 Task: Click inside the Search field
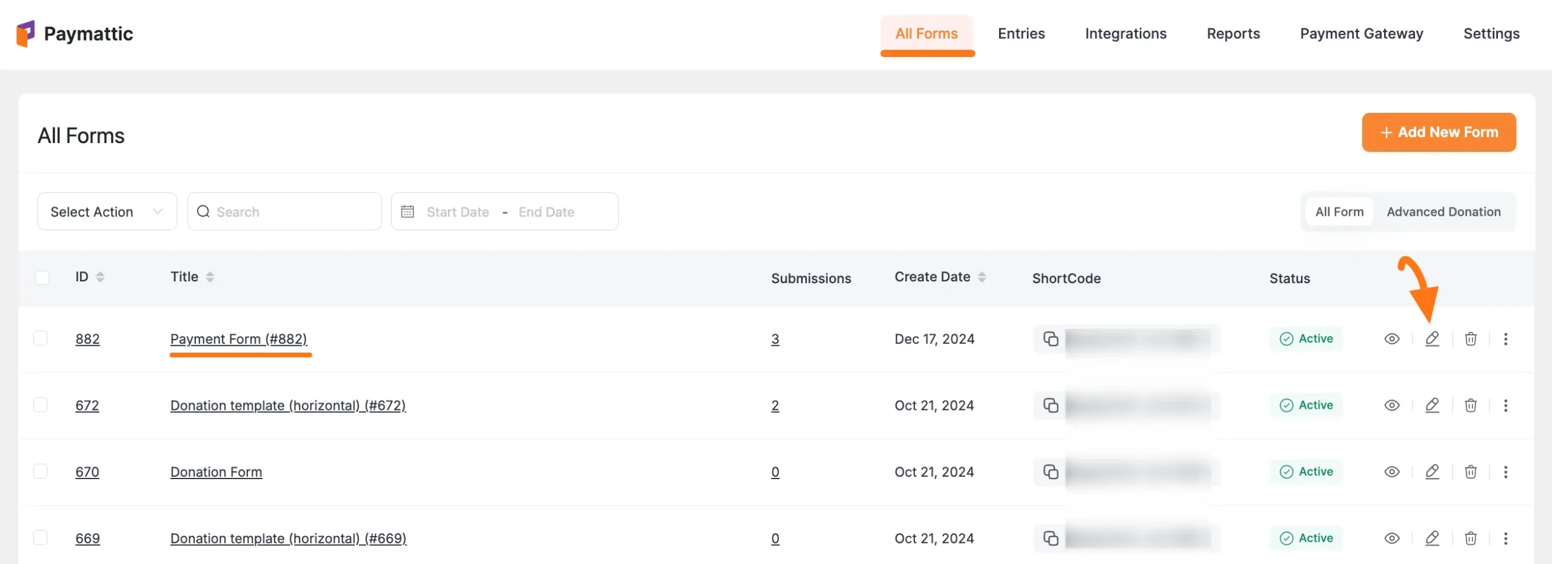pyautogui.click(x=285, y=211)
